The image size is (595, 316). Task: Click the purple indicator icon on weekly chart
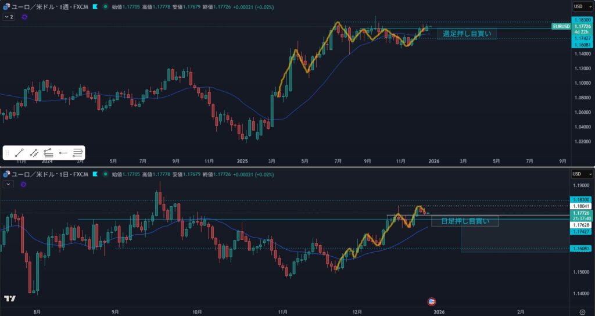[x=24, y=17]
